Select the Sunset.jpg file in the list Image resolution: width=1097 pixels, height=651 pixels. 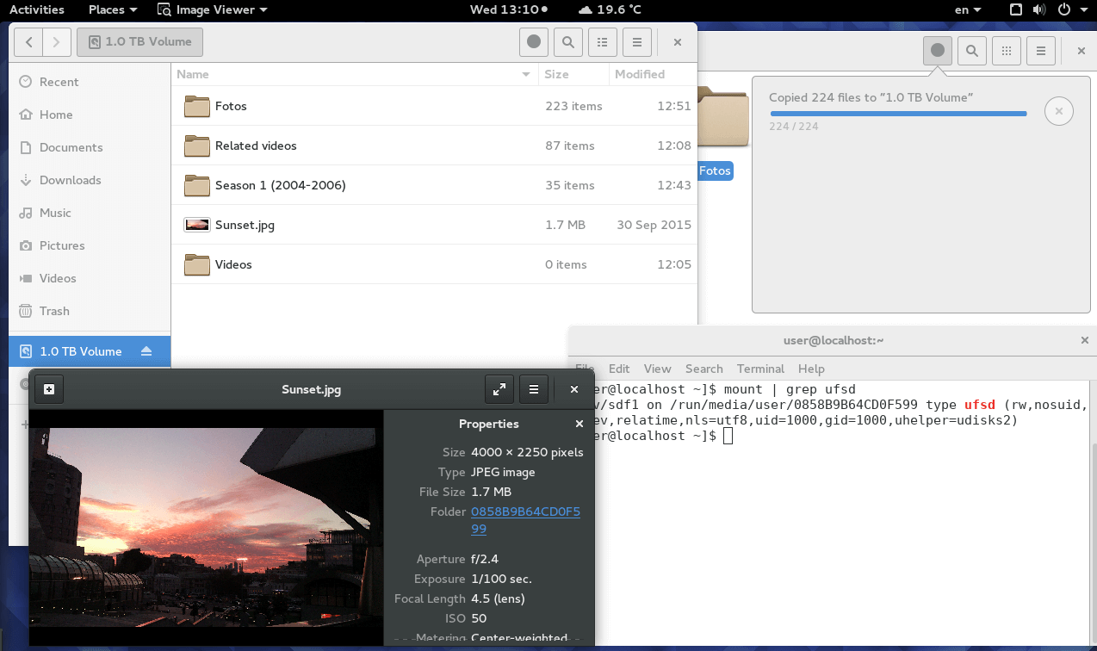[x=245, y=225]
